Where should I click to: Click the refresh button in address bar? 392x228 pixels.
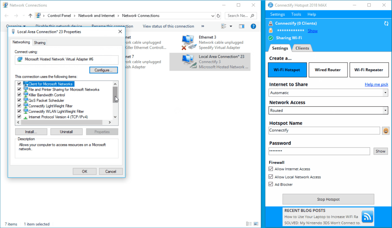pyautogui.click(x=218, y=15)
